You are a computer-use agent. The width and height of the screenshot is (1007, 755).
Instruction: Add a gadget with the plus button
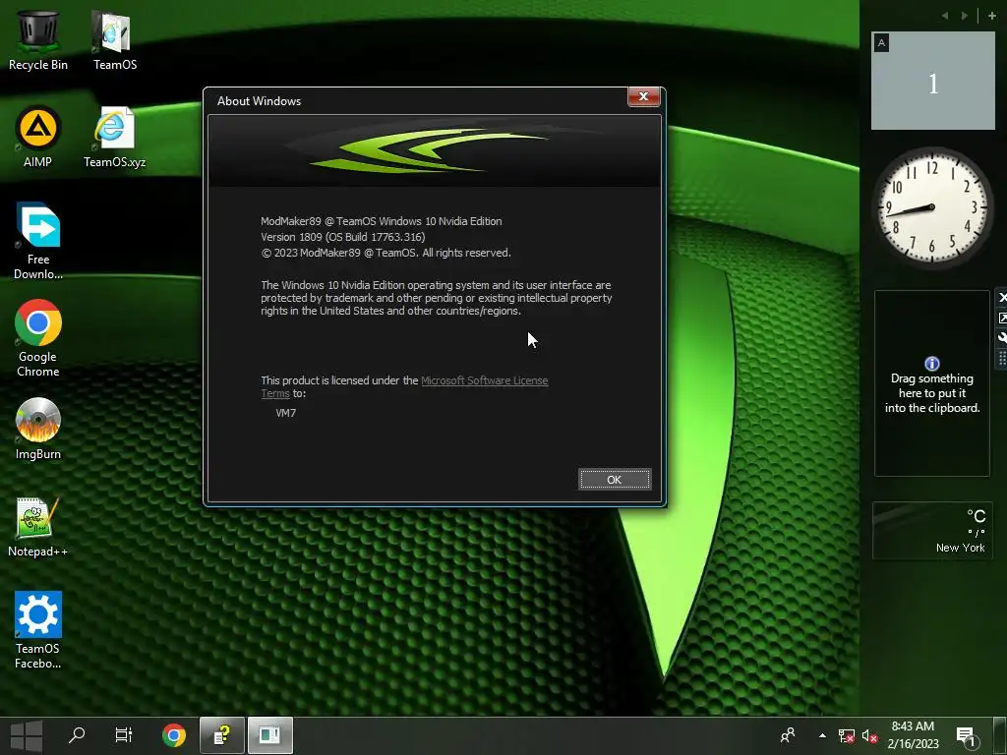coord(991,16)
